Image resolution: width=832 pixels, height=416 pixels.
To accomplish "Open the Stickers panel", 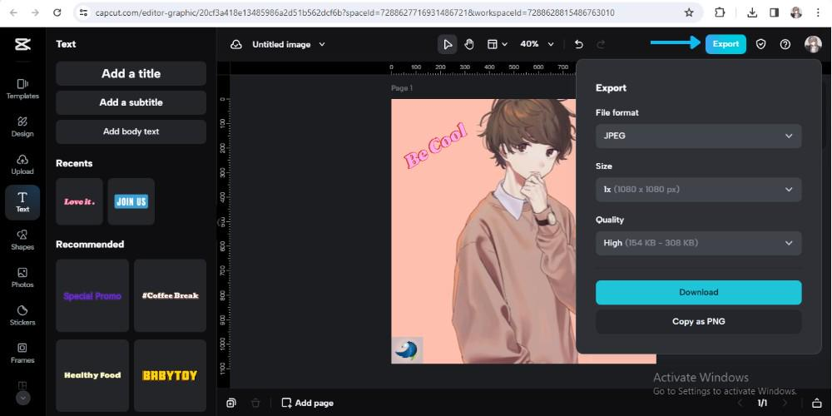I will [22, 315].
